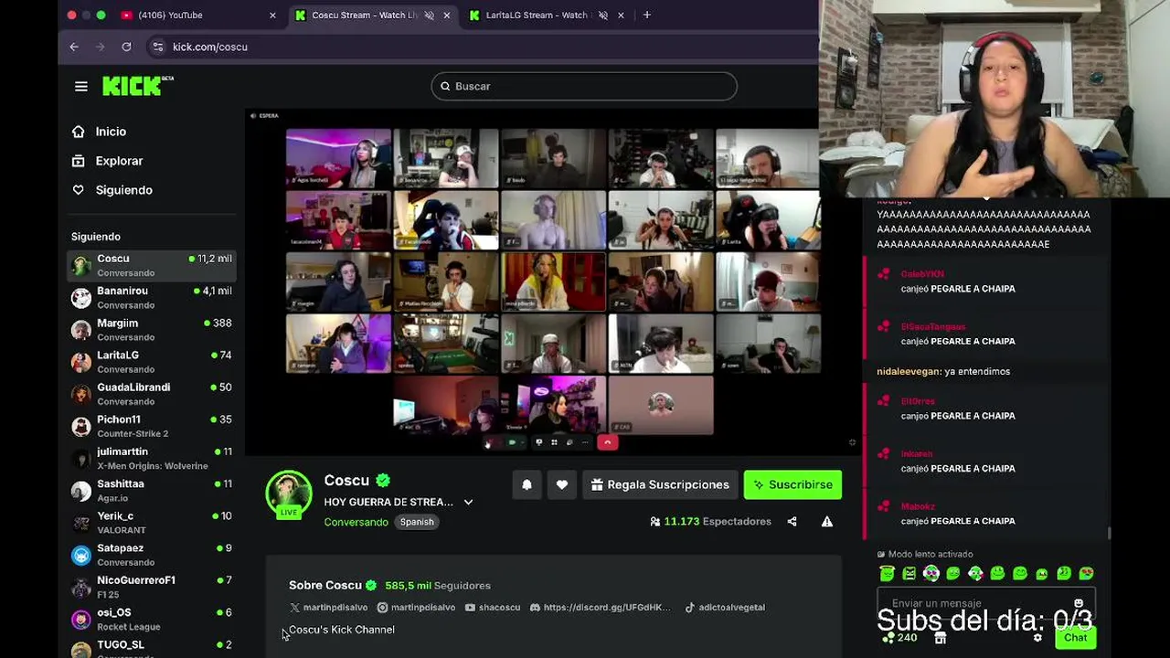
Task: Open LaritaLG channel in sidebar
Action: click(152, 361)
